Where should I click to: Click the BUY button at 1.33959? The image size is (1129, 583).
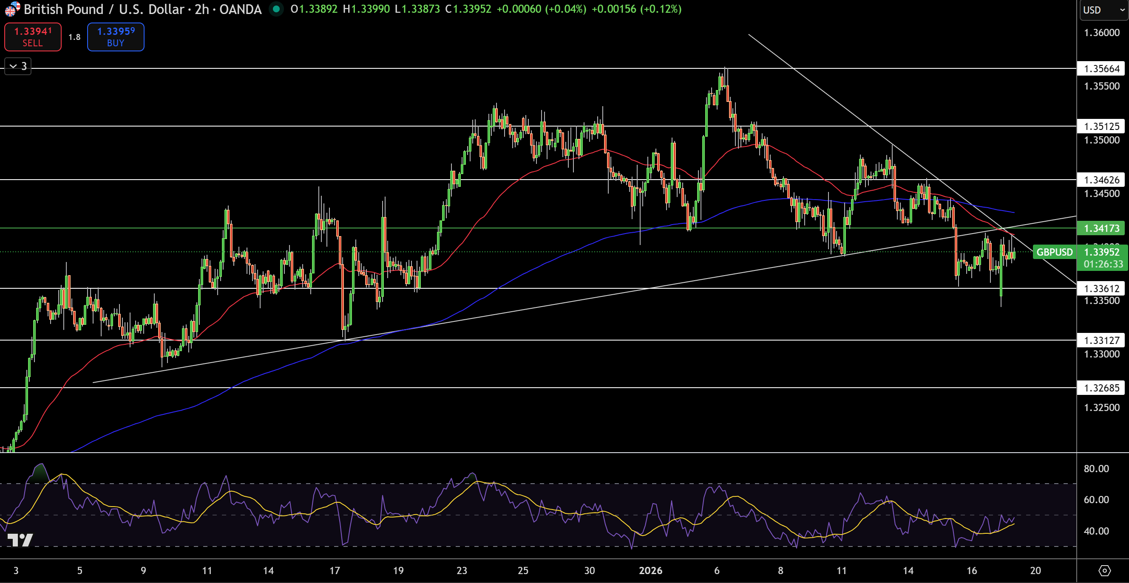116,37
